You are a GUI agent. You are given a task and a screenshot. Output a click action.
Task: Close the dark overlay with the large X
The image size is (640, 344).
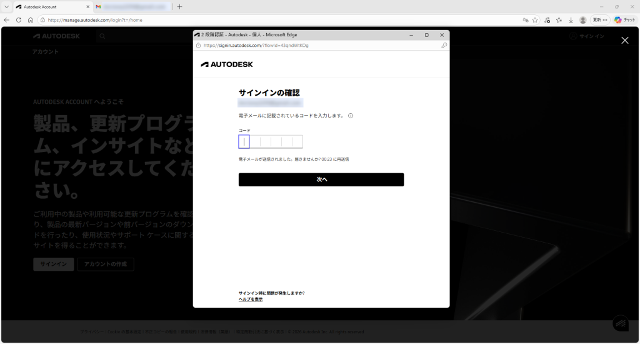tap(624, 41)
